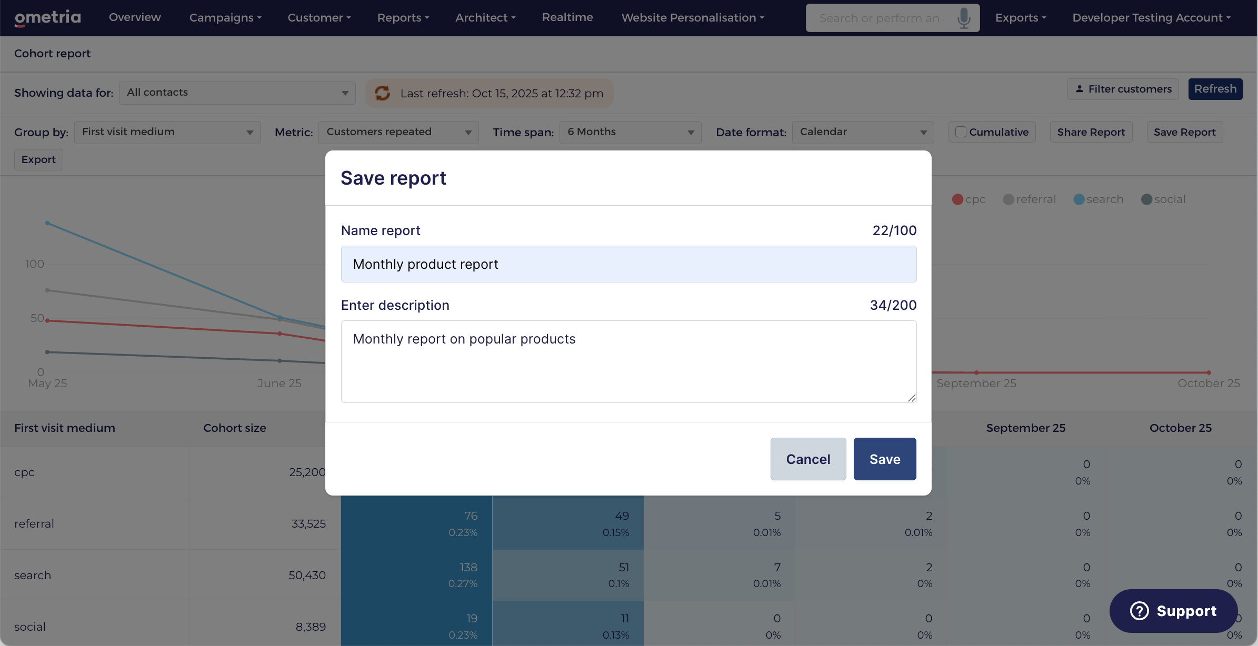This screenshot has height=646, width=1258.
Task: Click the Cohort report page title
Action: pyautogui.click(x=52, y=54)
